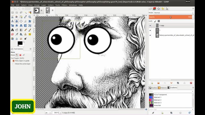
Task: Duplicate the selected layer button
Action: pos(178,83)
